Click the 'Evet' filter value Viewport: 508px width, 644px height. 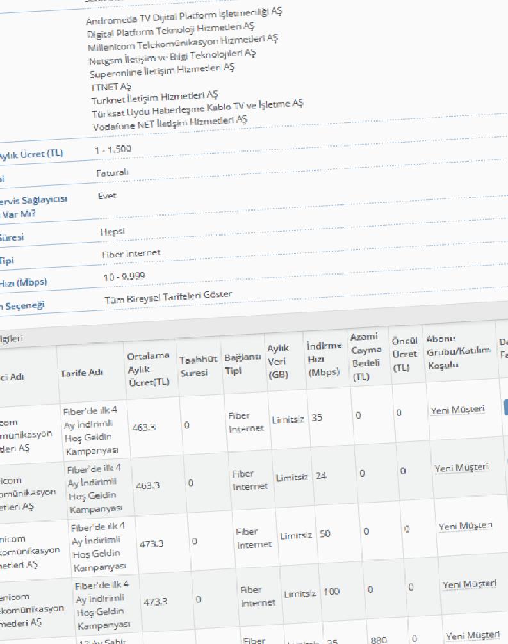point(107,196)
